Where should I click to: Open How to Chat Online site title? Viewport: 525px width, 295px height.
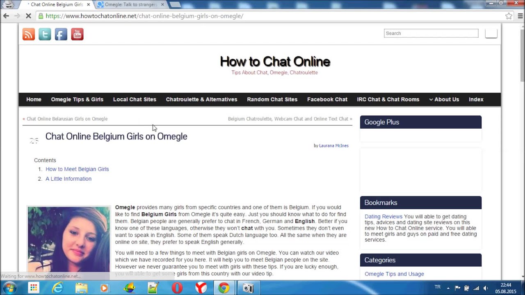[275, 61]
